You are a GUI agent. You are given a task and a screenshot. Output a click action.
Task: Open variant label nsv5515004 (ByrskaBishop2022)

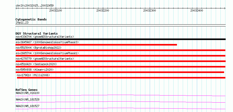pos(38,48)
